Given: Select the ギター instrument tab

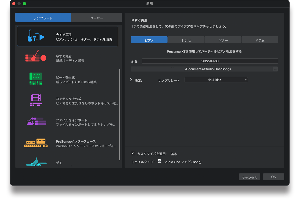Looking at the screenshot, I should 223,40.
